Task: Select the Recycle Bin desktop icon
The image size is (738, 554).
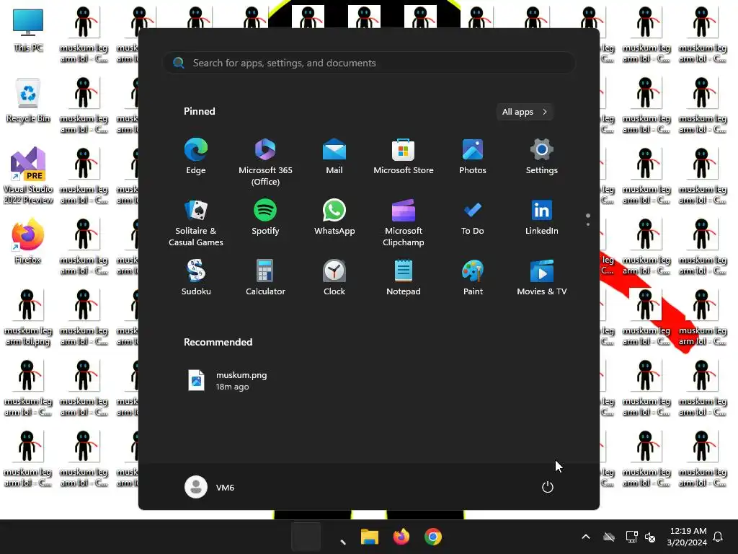Action: point(28,101)
